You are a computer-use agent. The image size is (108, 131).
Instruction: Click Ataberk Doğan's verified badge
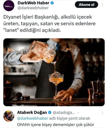tap(50, 112)
